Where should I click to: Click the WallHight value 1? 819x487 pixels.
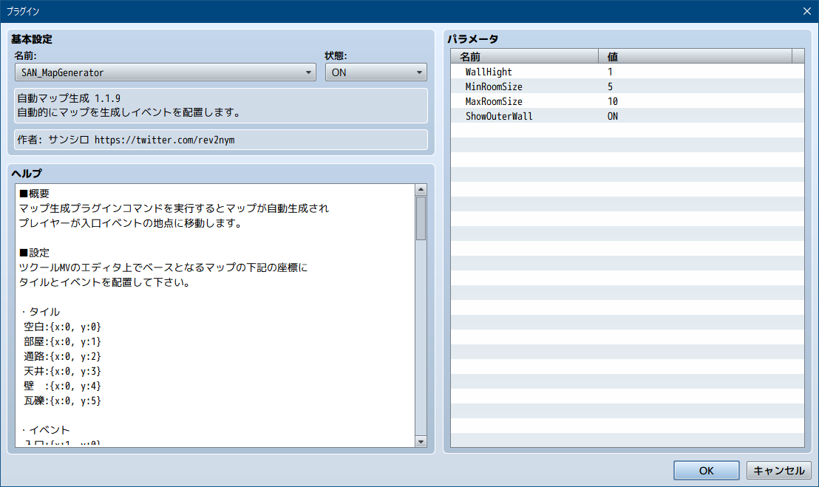coord(610,72)
